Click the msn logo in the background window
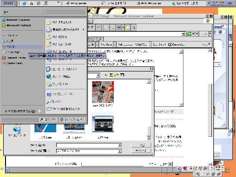Image resolution: width=236 pixels, height=177 pixels. pyautogui.click(x=219, y=27)
